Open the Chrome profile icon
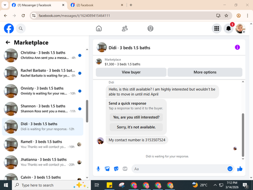The height and width of the screenshot is (190, 253). pyautogui.click(x=238, y=16)
